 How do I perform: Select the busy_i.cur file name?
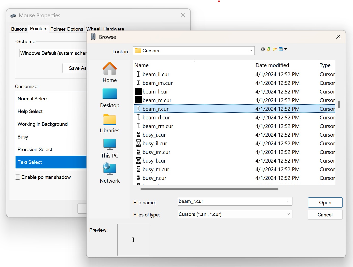pyautogui.click(x=154, y=135)
